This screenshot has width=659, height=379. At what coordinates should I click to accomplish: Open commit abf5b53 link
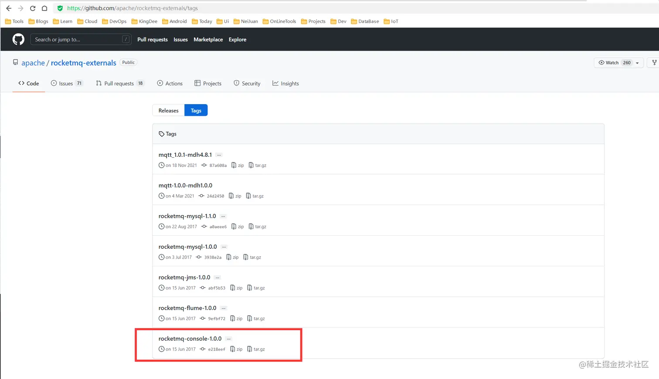[x=217, y=288]
